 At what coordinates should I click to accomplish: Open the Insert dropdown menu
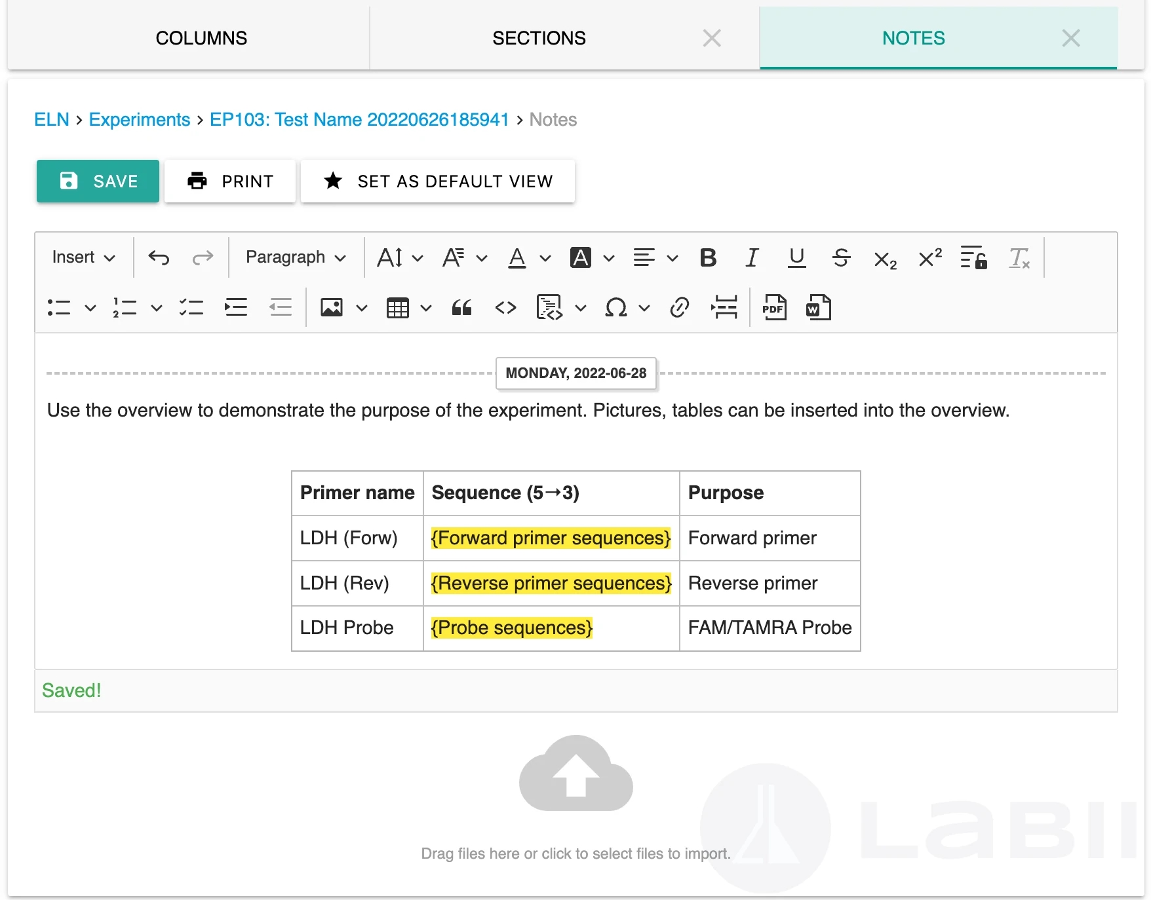(83, 257)
